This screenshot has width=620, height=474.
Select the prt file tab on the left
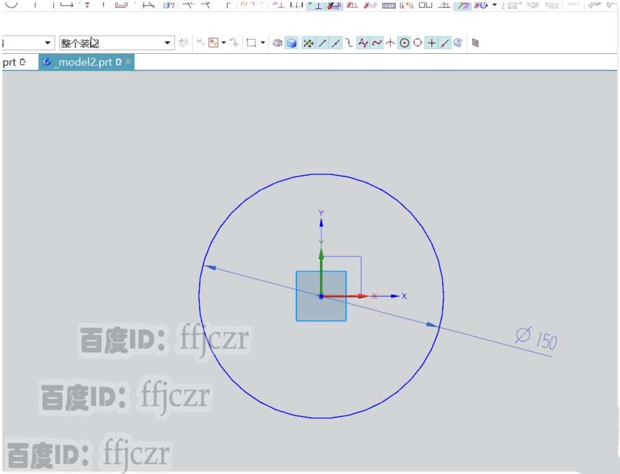[x=12, y=62]
